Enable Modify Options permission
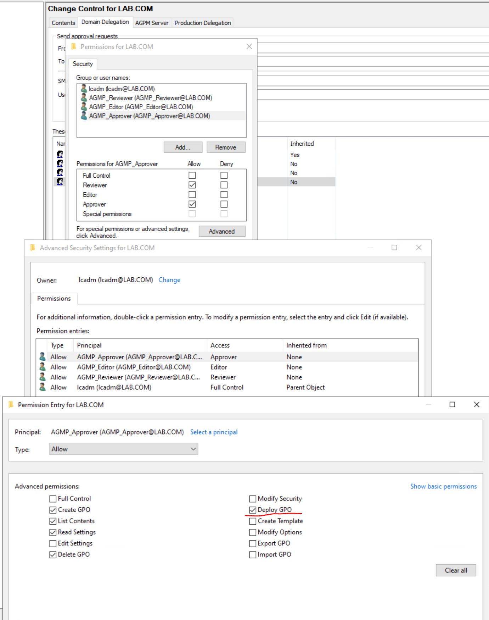489x620 pixels. tap(253, 532)
